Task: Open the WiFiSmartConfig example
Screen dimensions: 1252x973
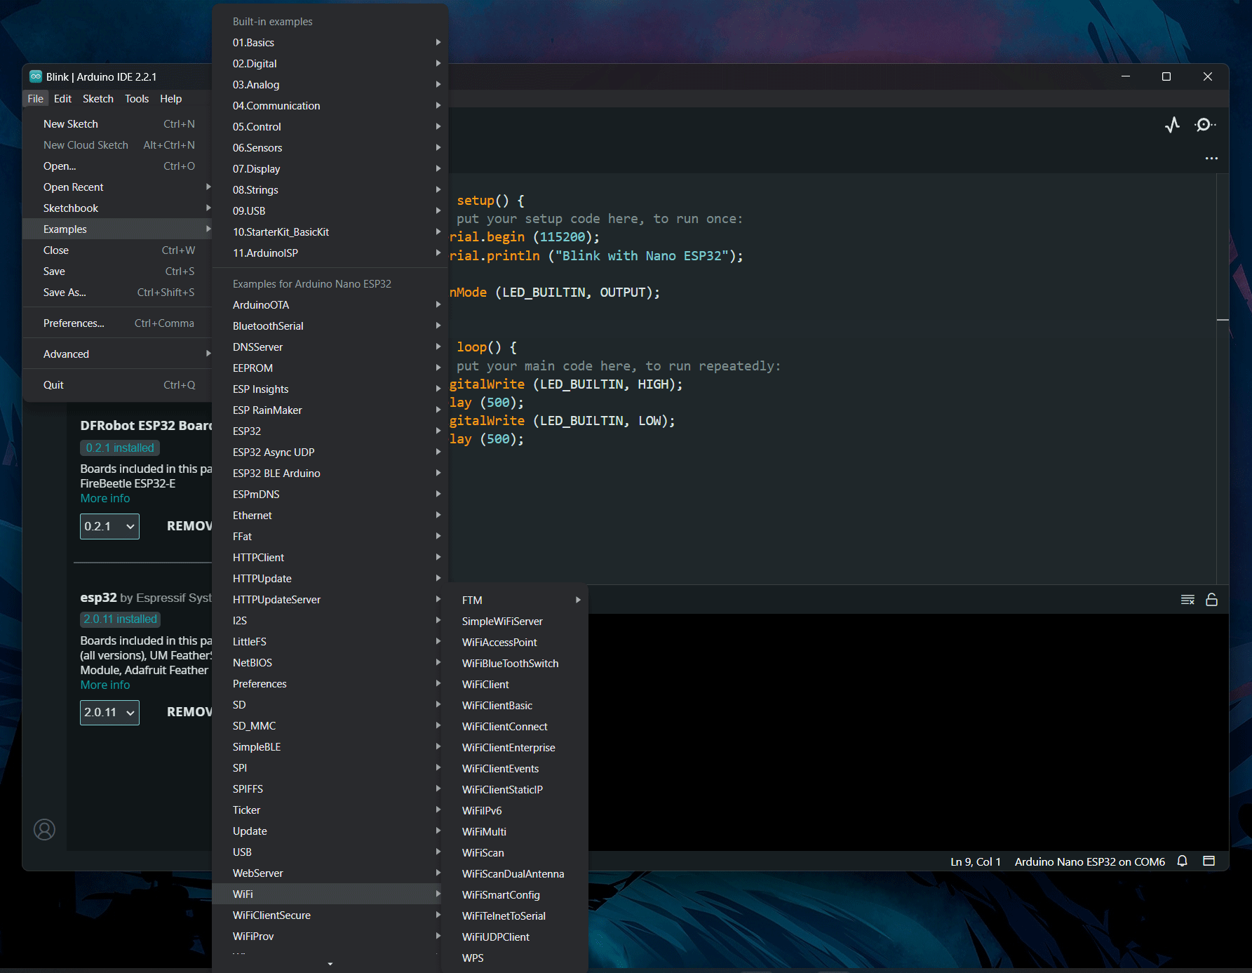Action: point(515,895)
